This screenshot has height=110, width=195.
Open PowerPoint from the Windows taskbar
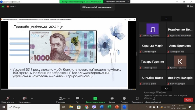(x=117, y=107)
